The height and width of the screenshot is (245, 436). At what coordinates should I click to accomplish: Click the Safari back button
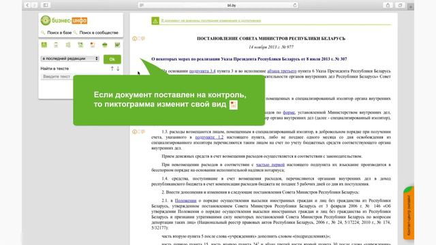pyautogui.click(x=27, y=5)
